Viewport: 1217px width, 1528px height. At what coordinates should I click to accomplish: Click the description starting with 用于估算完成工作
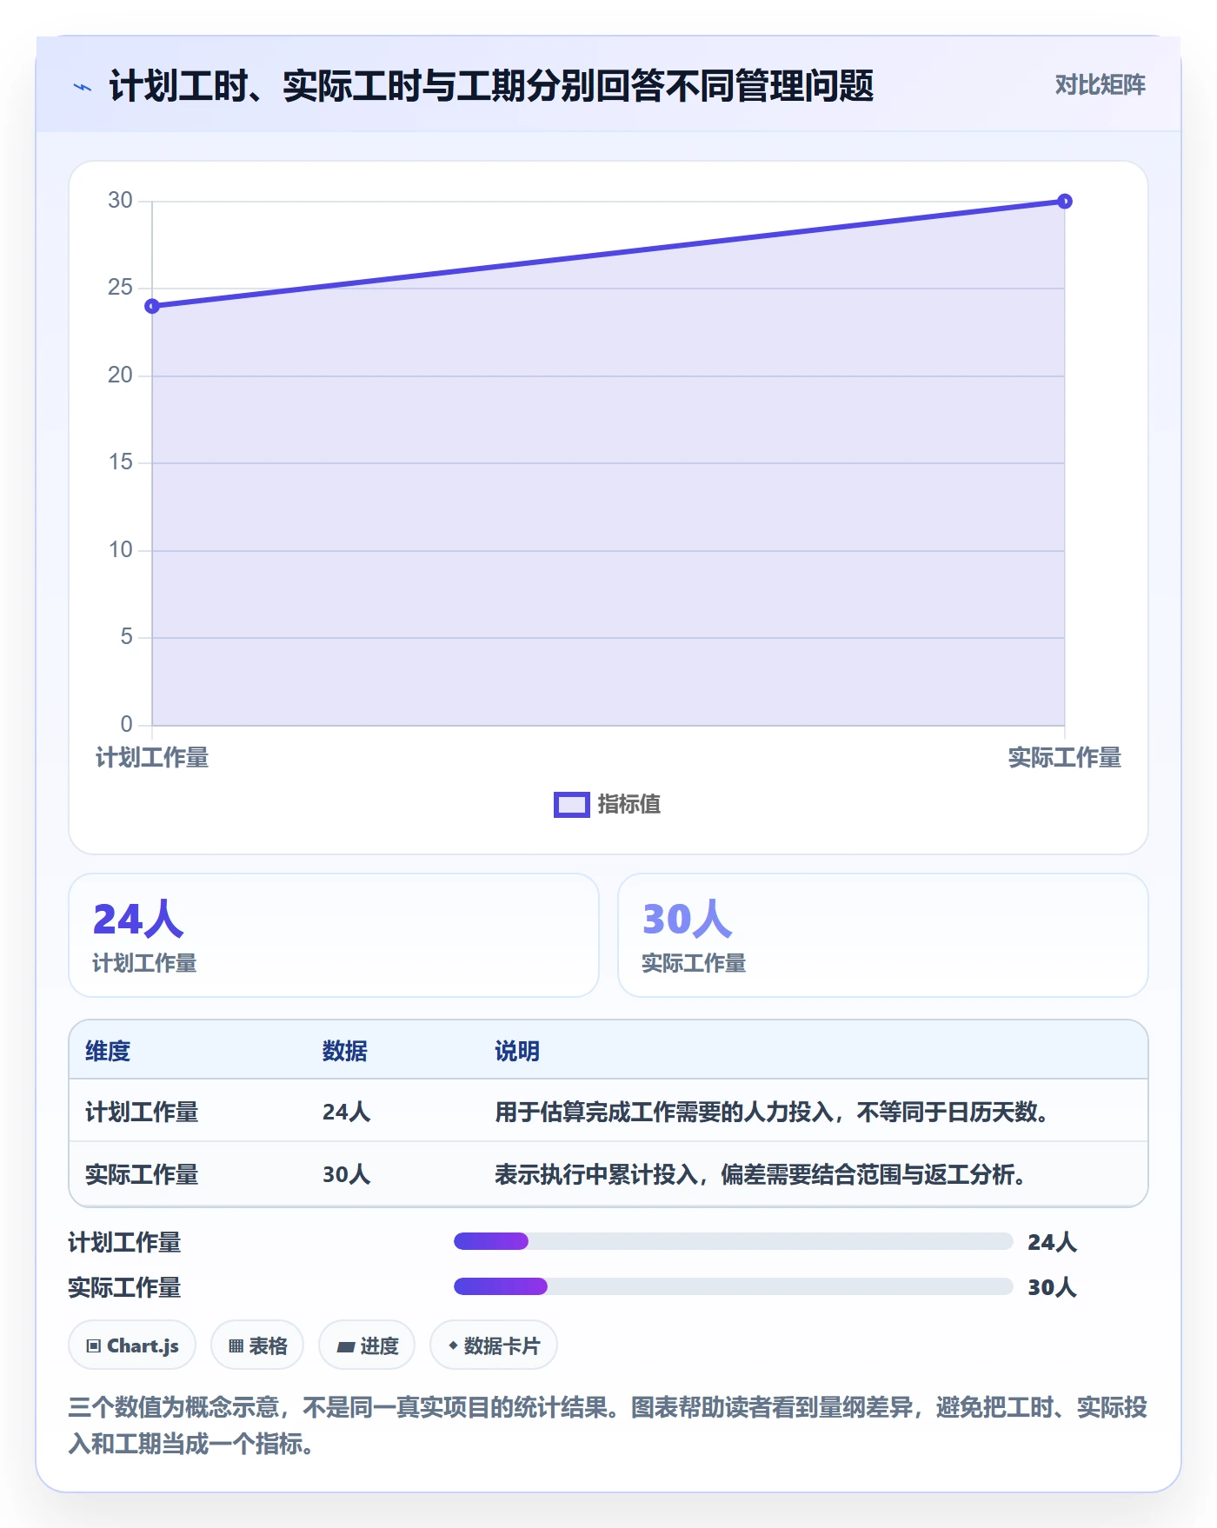coord(773,1113)
